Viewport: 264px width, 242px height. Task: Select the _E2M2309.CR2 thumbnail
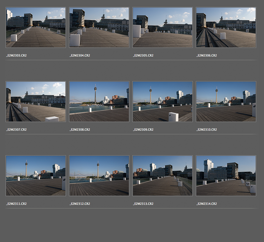pos(163,102)
